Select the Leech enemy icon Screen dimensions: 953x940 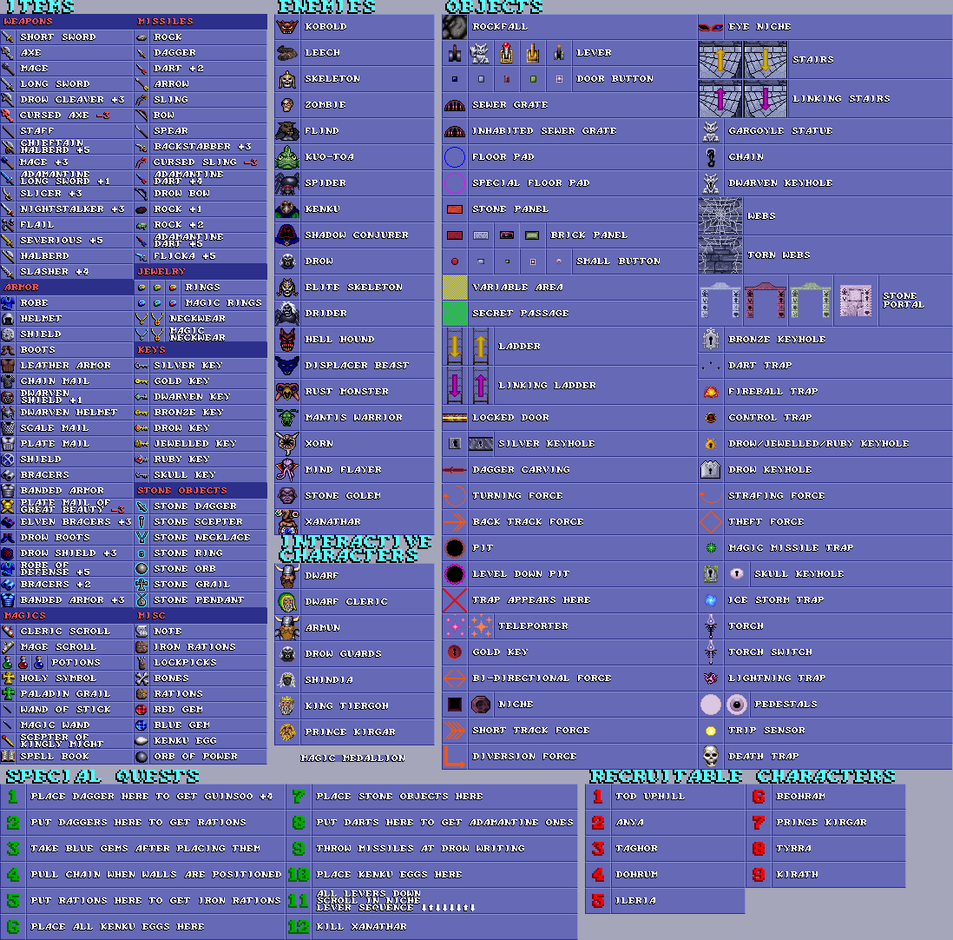tap(287, 53)
